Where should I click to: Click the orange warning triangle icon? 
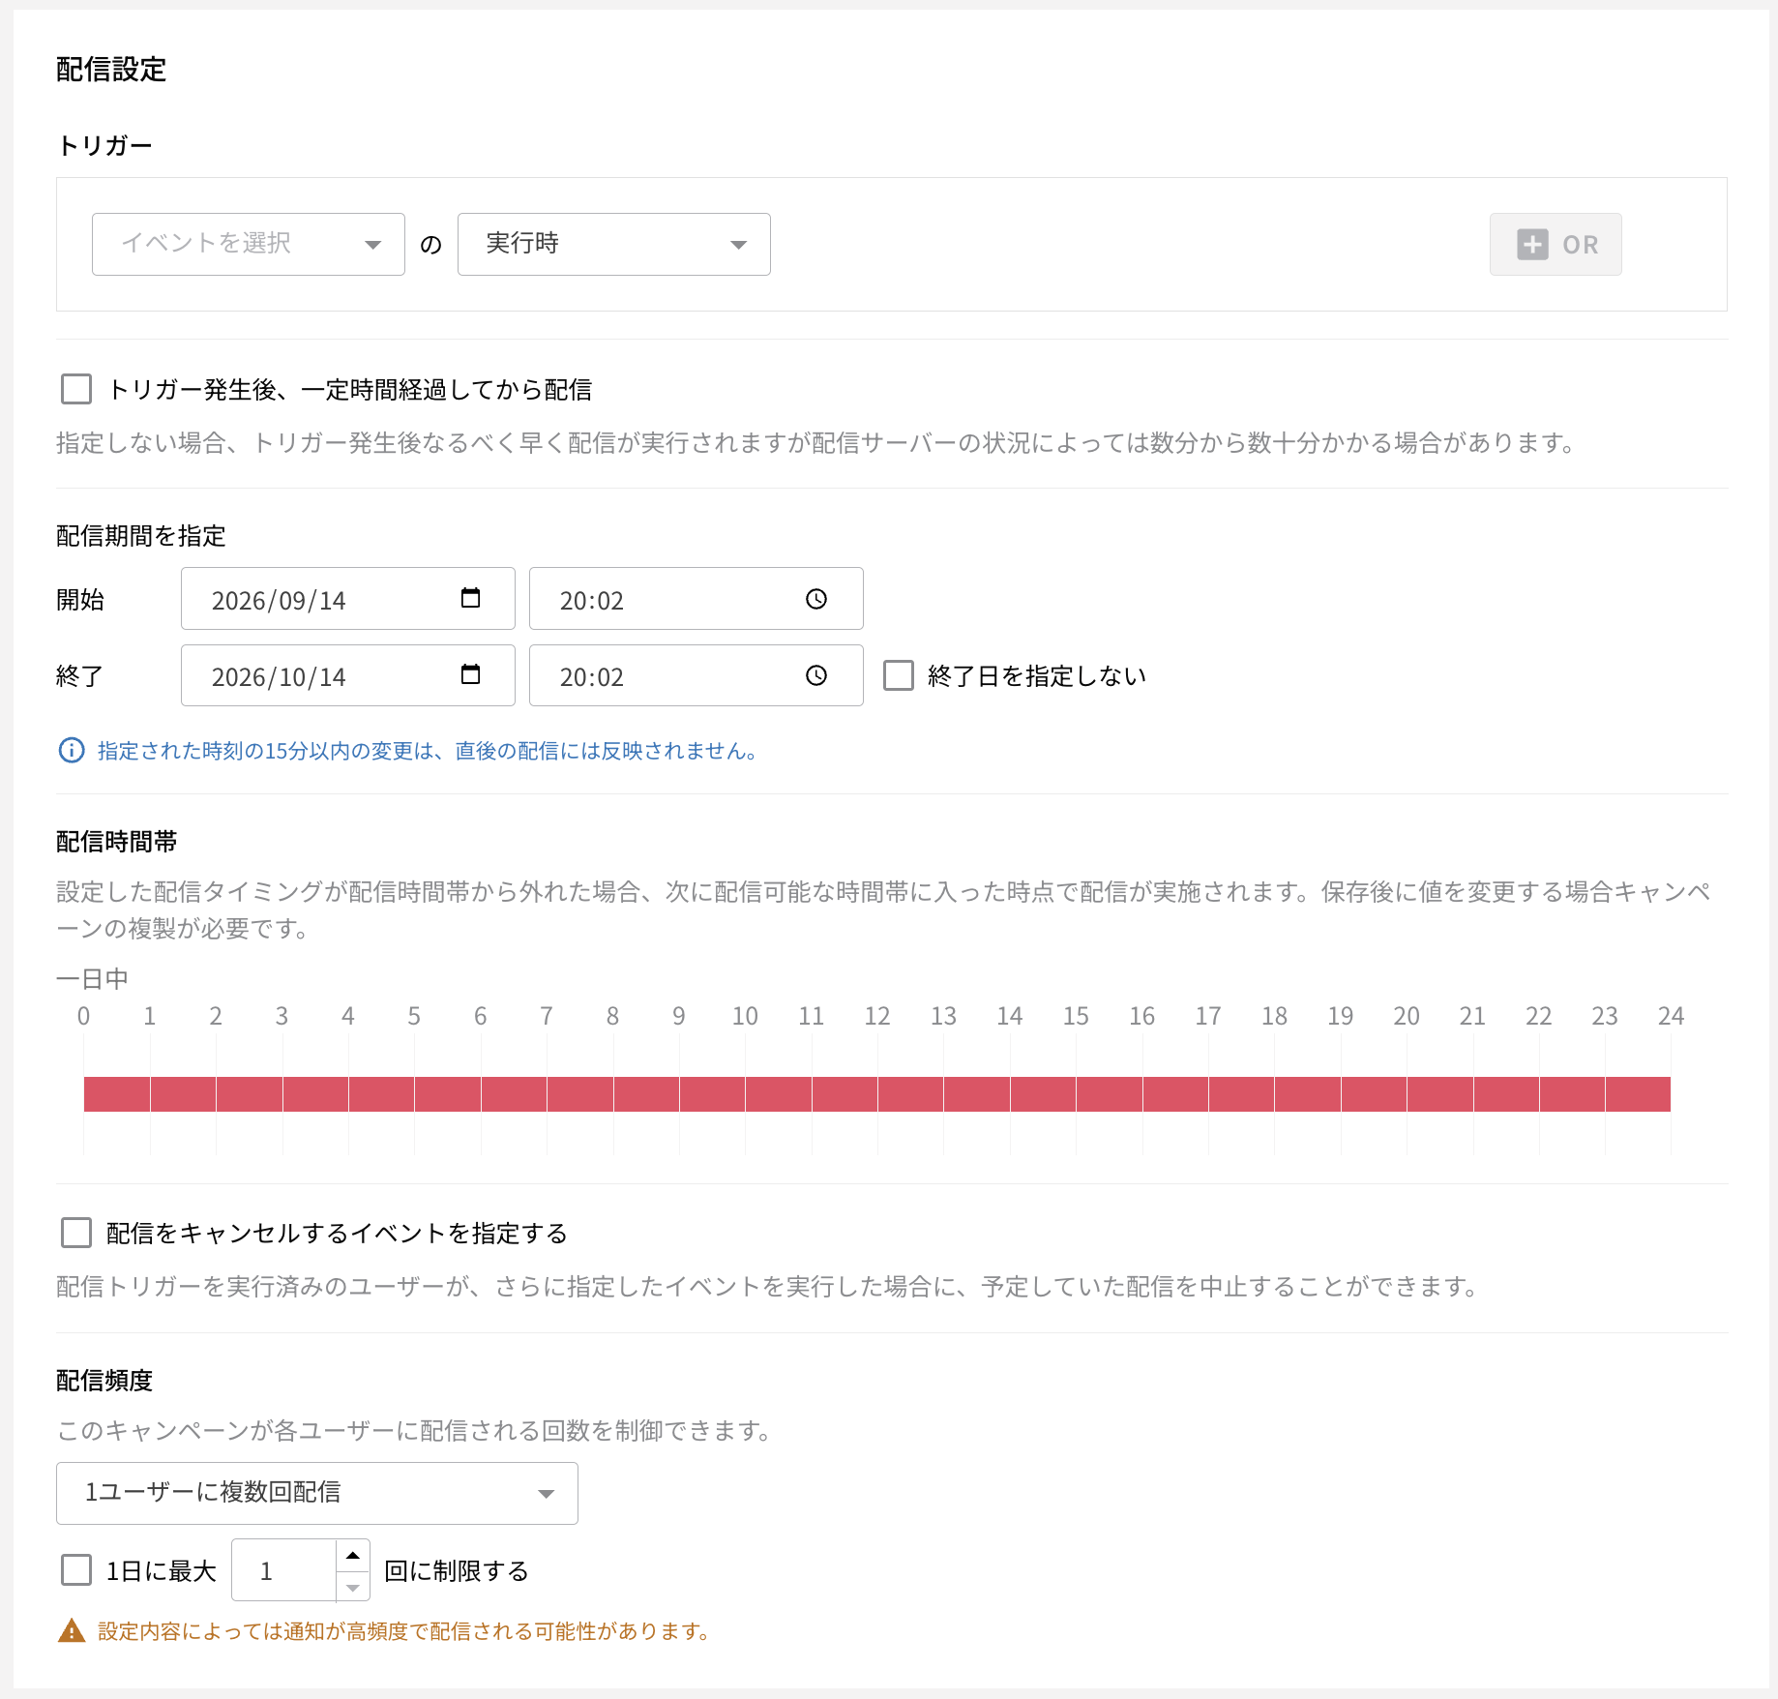[x=72, y=1631]
